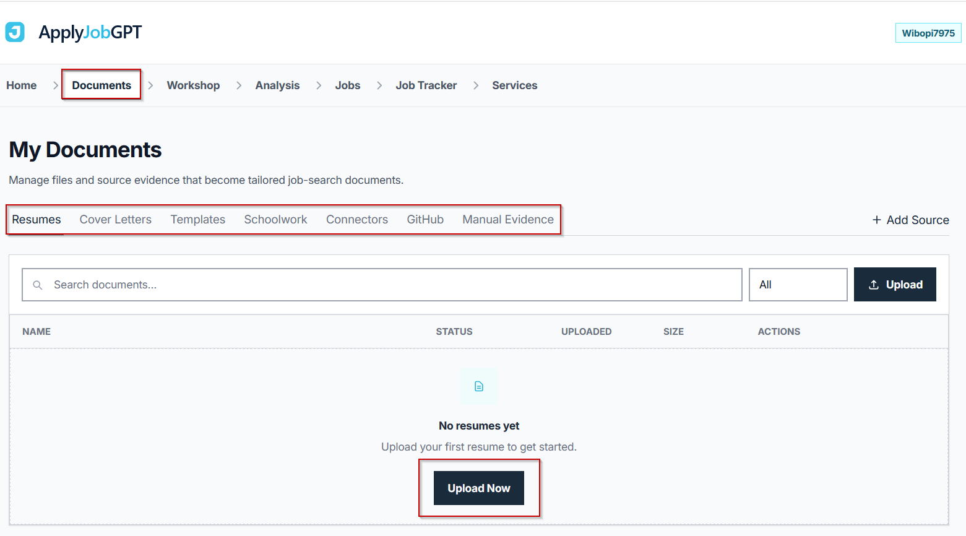Click the dark Upload button
This screenshot has height=536, width=966.
(895, 285)
